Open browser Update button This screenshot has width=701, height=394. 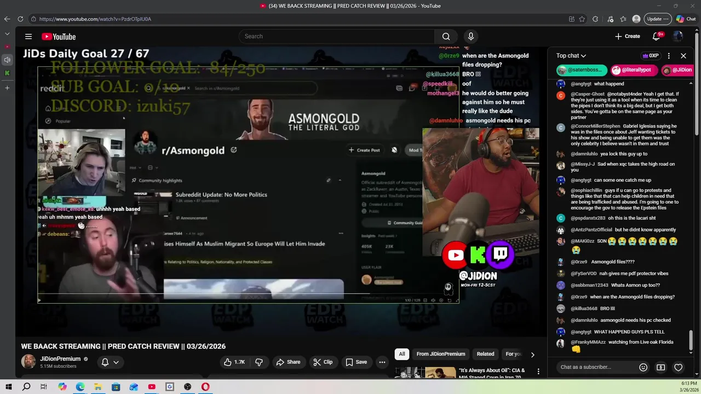[658, 19]
